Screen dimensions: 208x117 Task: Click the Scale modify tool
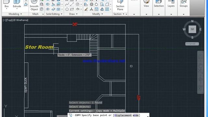pyautogui.click(x=97, y=9)
